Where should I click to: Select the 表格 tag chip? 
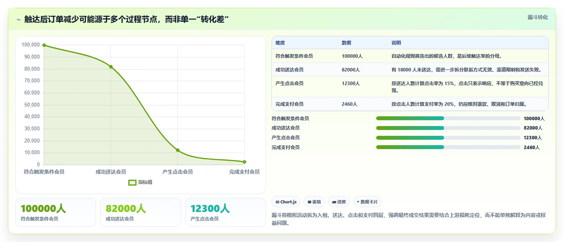(314, 202)
